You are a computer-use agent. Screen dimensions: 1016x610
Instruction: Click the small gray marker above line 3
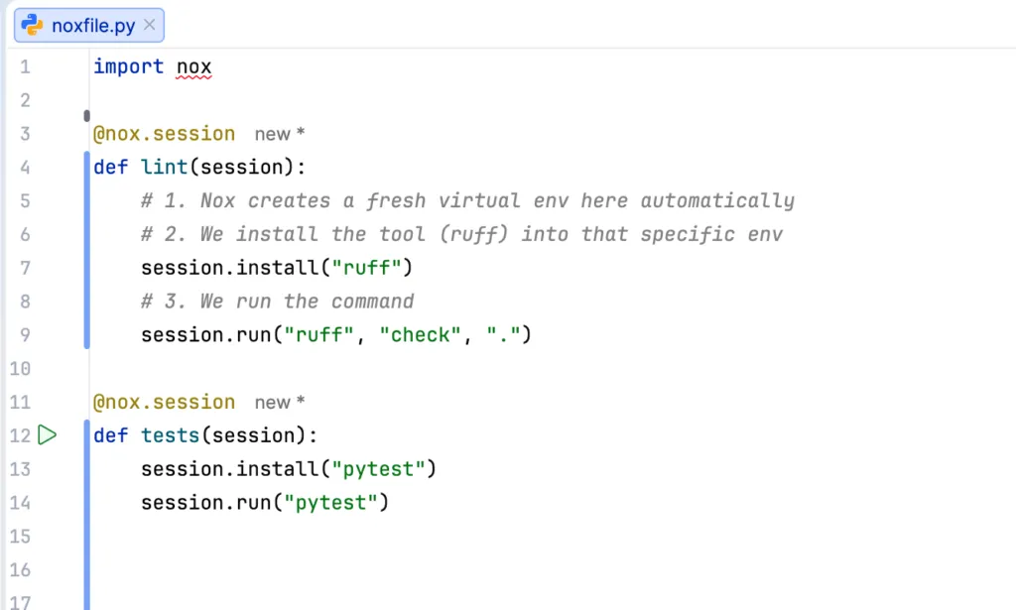[87, 116]
